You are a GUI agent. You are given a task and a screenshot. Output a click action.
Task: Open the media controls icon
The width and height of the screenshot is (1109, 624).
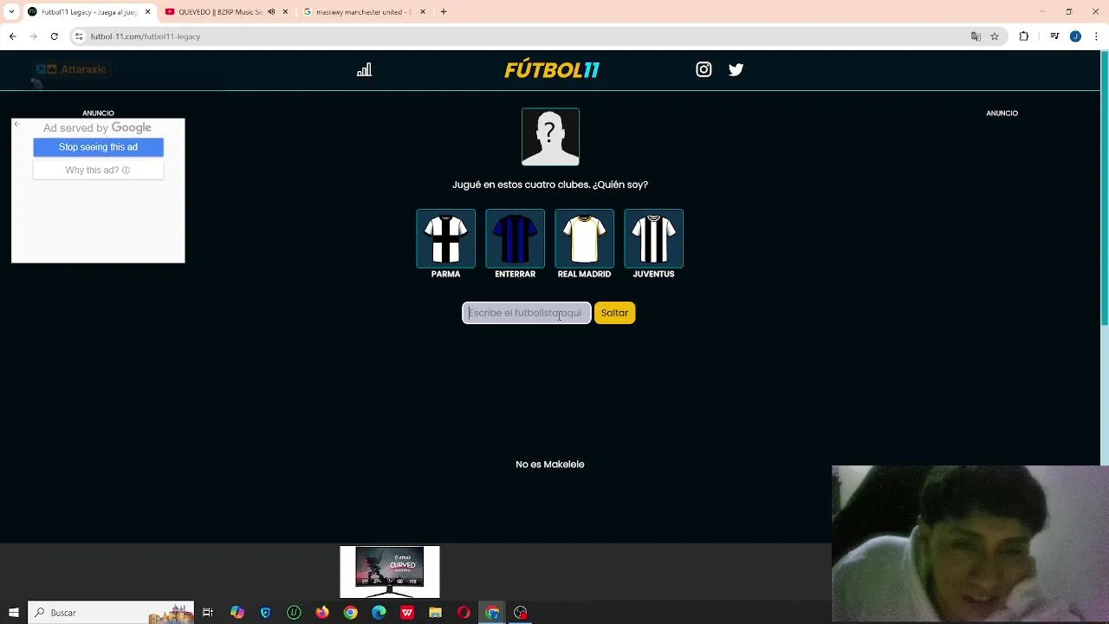coord(1054,36)
